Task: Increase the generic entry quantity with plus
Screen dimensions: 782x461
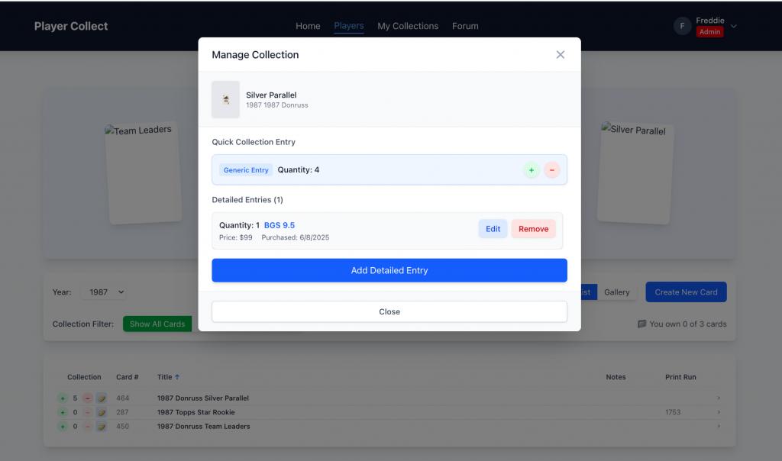Action: (532, 170)
